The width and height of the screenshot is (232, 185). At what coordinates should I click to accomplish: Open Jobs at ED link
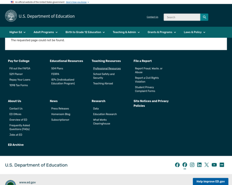pyautogui.click(x=16, y=135)
